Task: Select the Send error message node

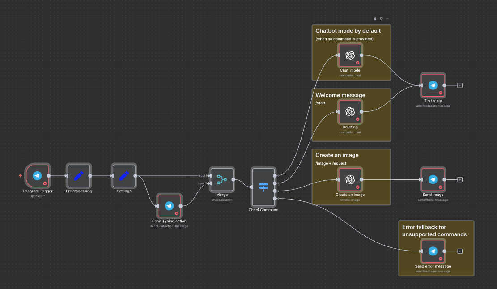Action: click(x=433, y=251)
